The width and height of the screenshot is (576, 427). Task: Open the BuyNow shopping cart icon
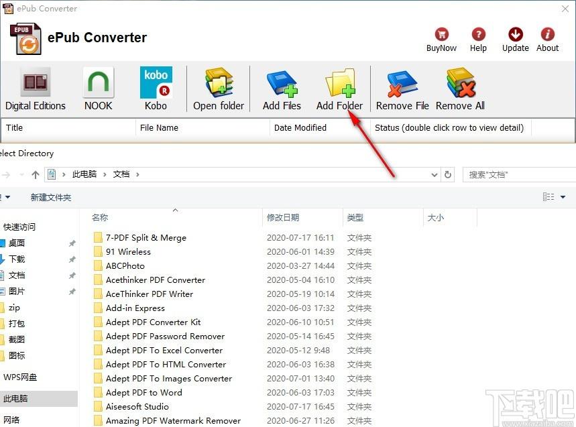point(441,35)
